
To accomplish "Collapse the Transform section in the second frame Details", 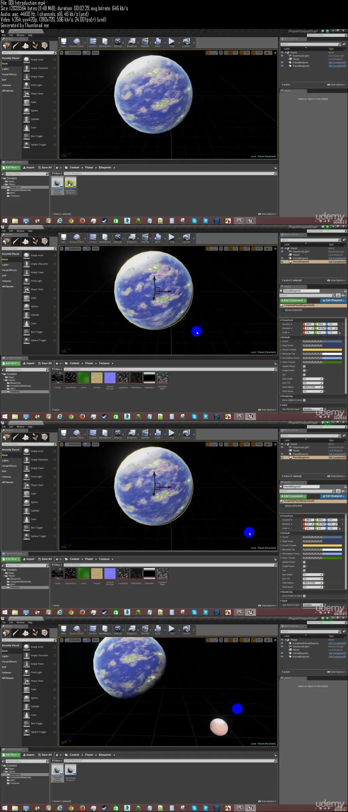I will click(x=281, y=320).
